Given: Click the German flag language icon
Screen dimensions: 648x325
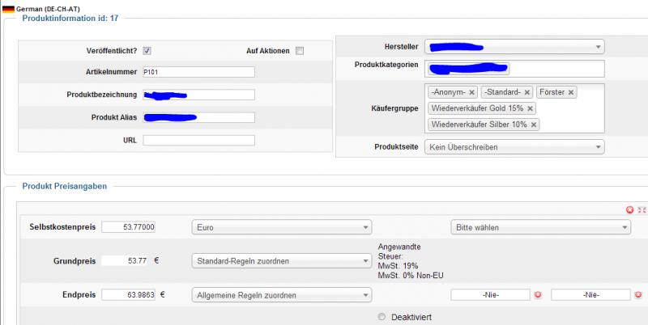Looking at the screenshot, I should [x=8, y=7].
